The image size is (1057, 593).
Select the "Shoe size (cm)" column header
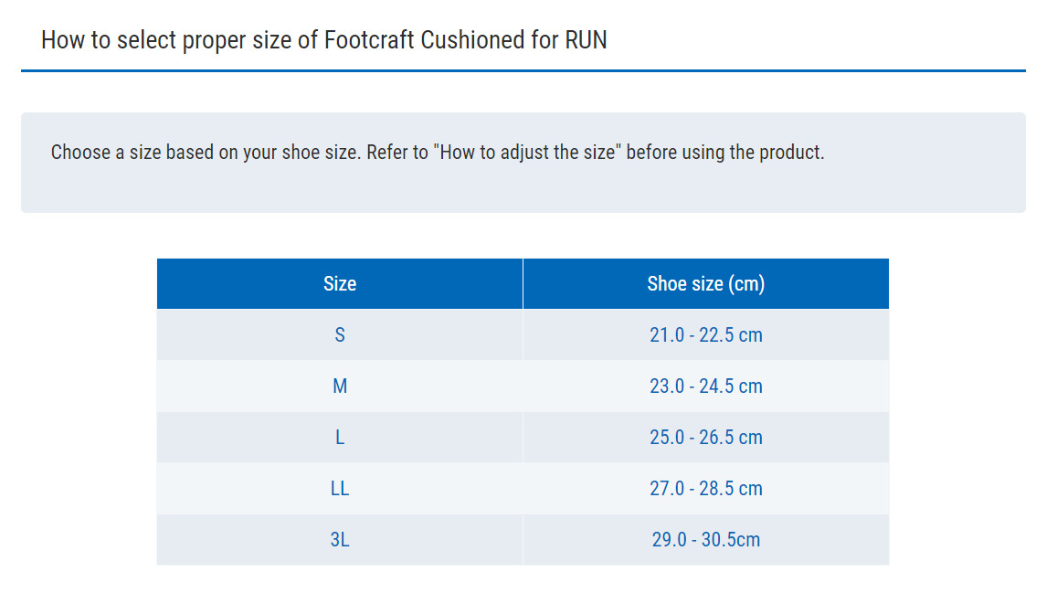[705, 283]
